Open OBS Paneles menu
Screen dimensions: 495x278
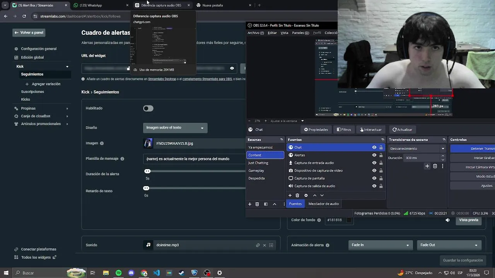click(300, 33)
